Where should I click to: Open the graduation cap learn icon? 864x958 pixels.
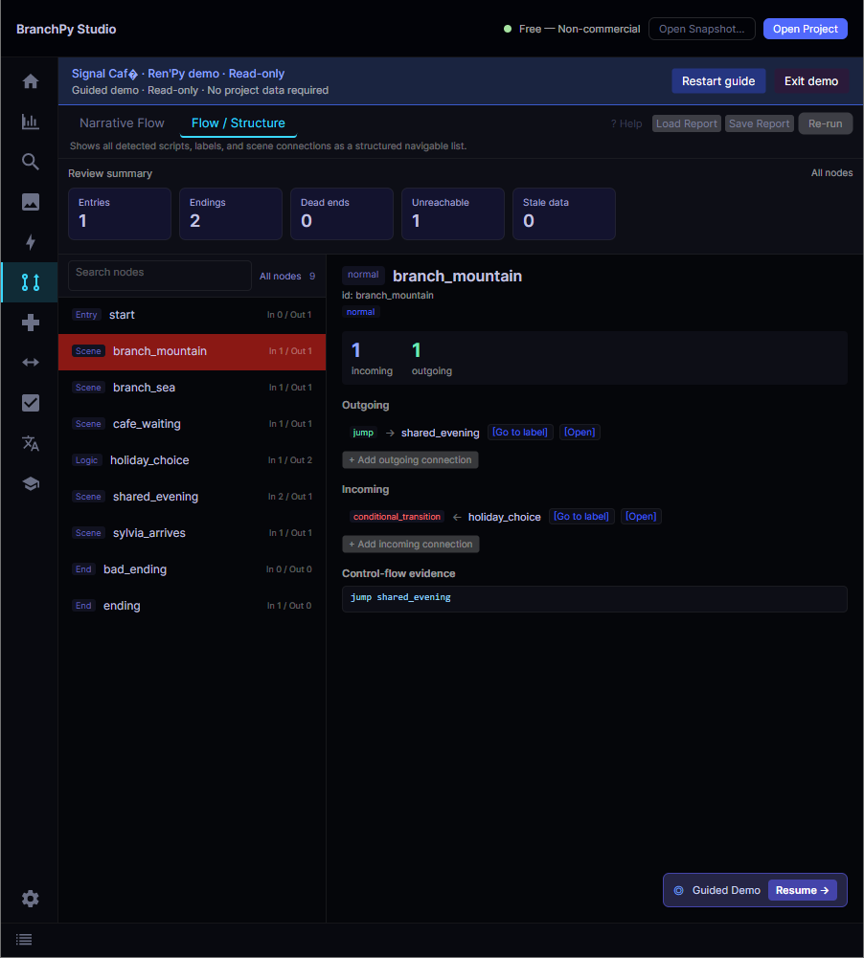tap(30, 484)
